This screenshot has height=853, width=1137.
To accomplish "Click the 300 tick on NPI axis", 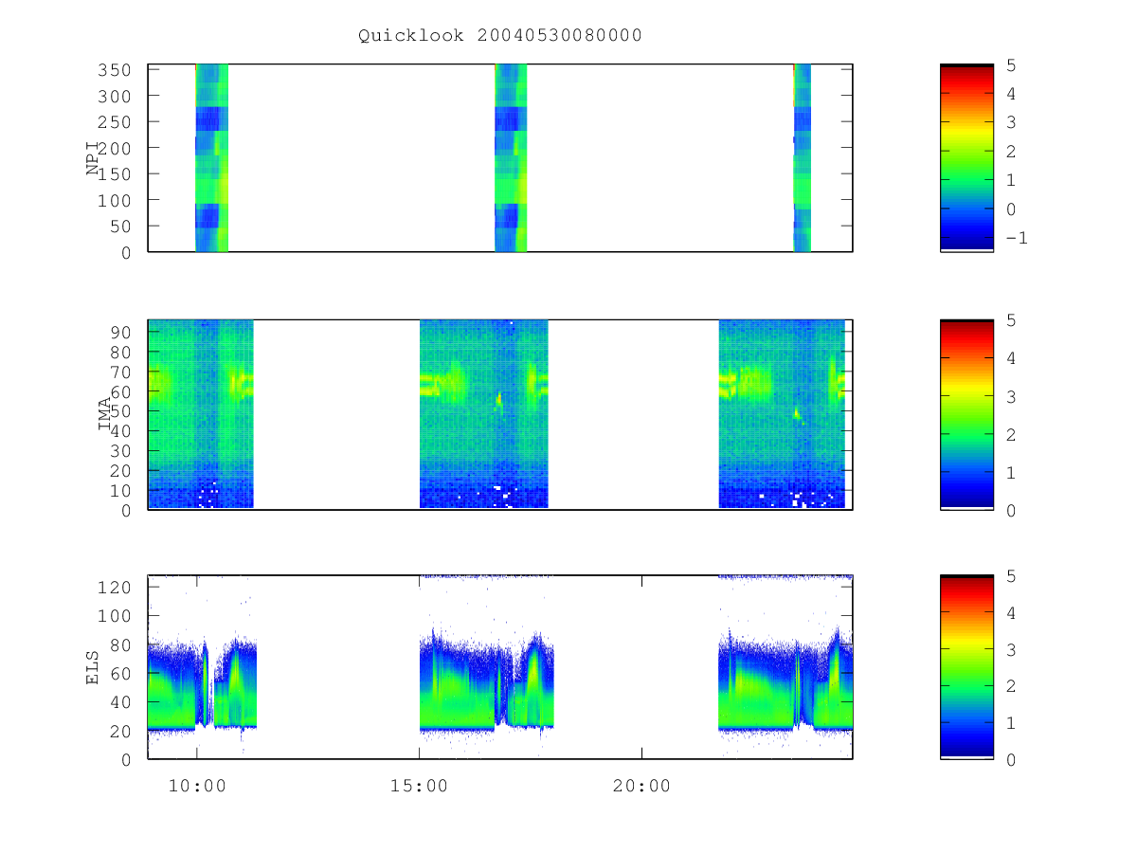I will click(116, 96).
